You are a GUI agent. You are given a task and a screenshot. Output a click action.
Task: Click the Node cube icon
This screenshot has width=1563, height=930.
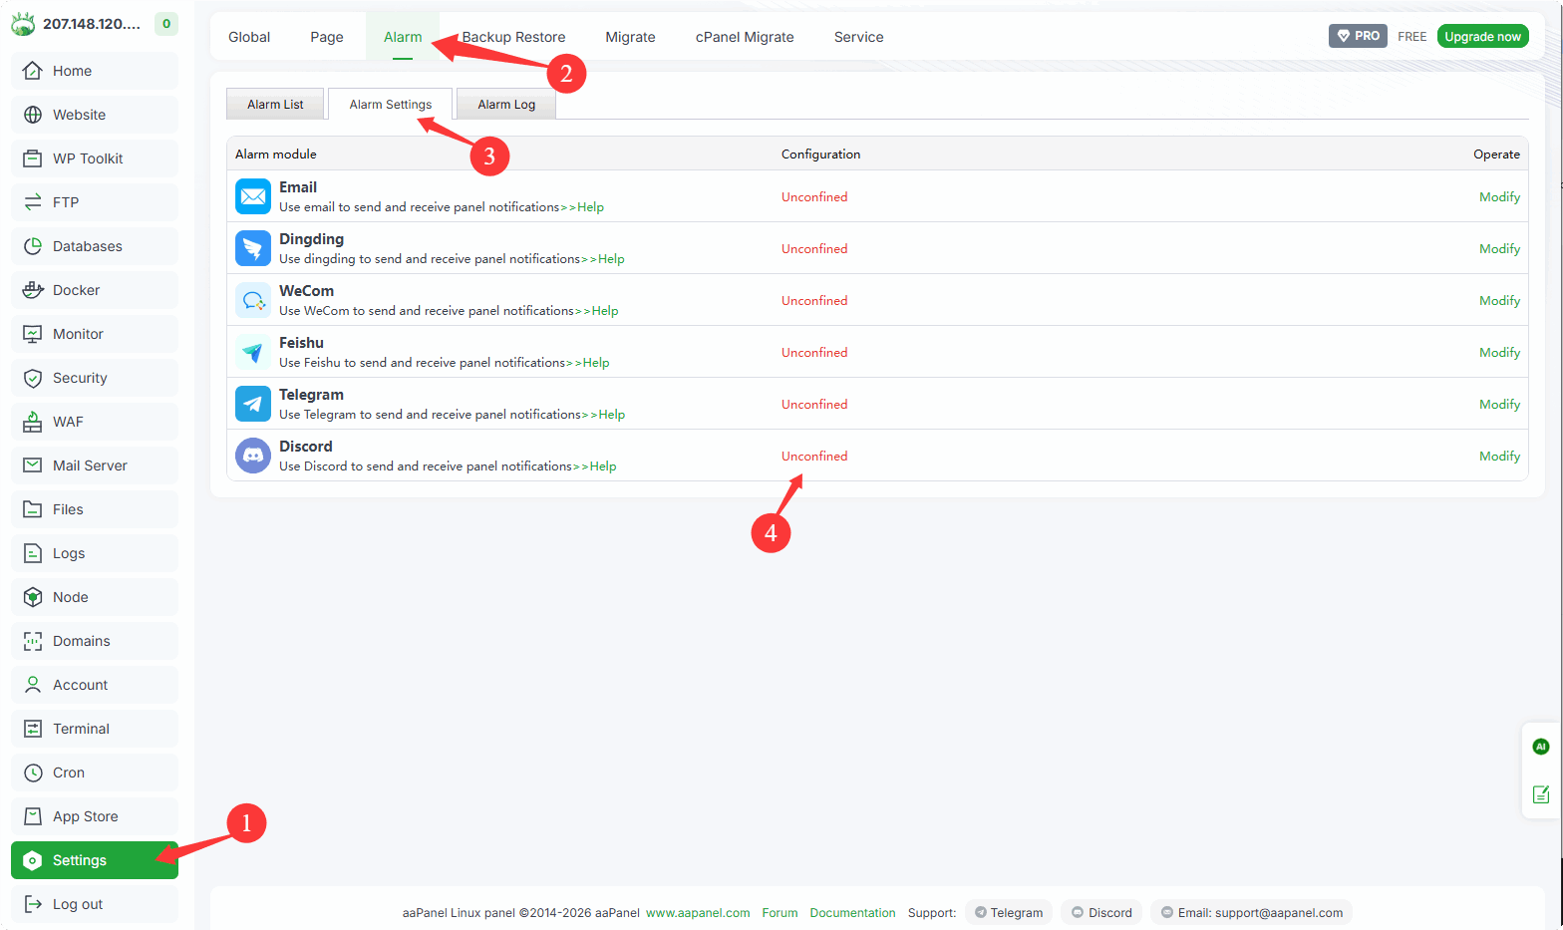(33, 597)
